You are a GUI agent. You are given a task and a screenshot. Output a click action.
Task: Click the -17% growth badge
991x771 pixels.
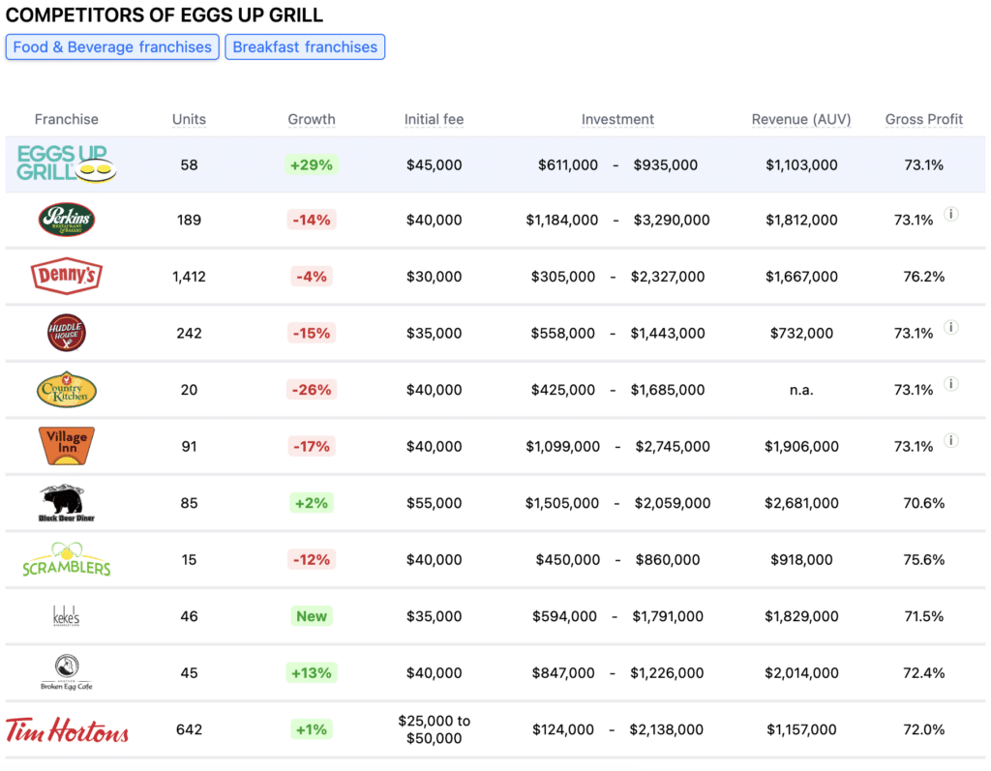pyautogui.click(x=312, y=447)
